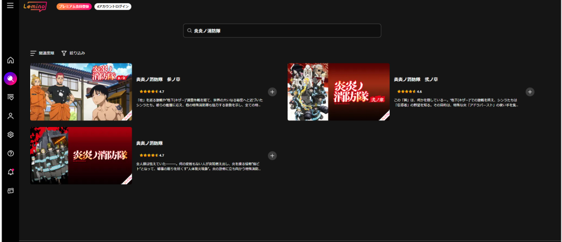Open settings gear in sidebar

tap(10, 135)
